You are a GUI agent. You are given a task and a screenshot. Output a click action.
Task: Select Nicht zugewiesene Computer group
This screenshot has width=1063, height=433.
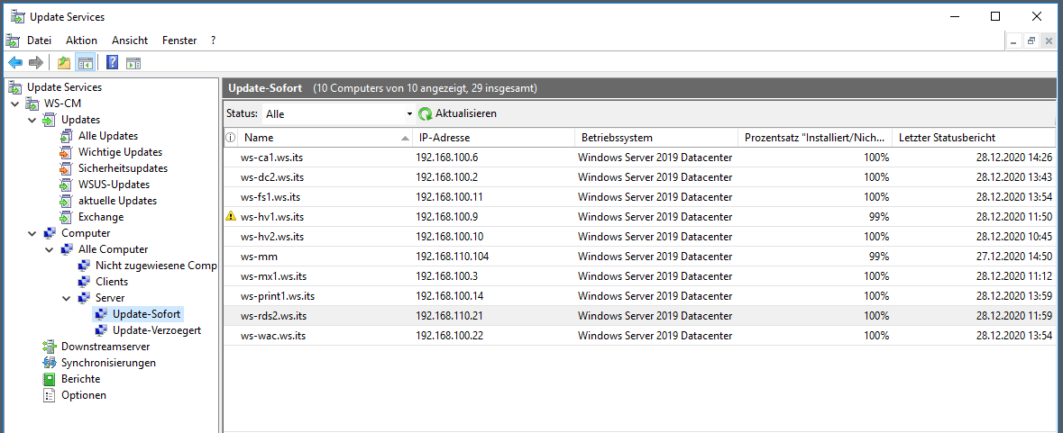[156, 266]
